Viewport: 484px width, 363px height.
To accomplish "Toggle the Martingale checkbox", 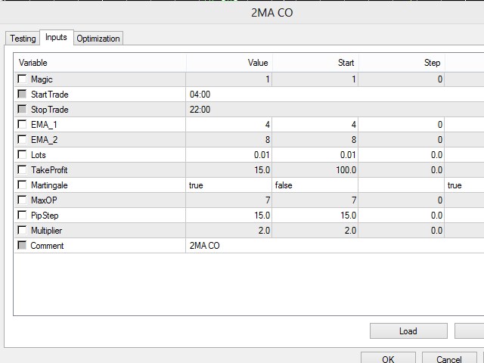I will click(22, 185).
